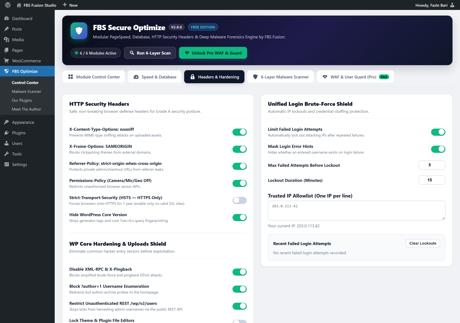The width and height of the screenshot is (460, 323).
Task: Click the Tools wrench icon
Action: click(7, 154)
